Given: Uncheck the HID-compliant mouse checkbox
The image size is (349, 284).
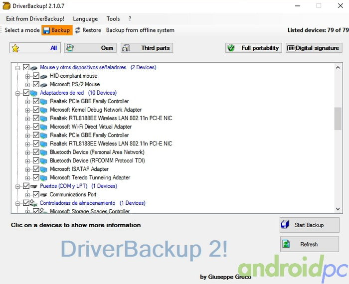Looking at the screenshot, I should [x=36, y=76].
